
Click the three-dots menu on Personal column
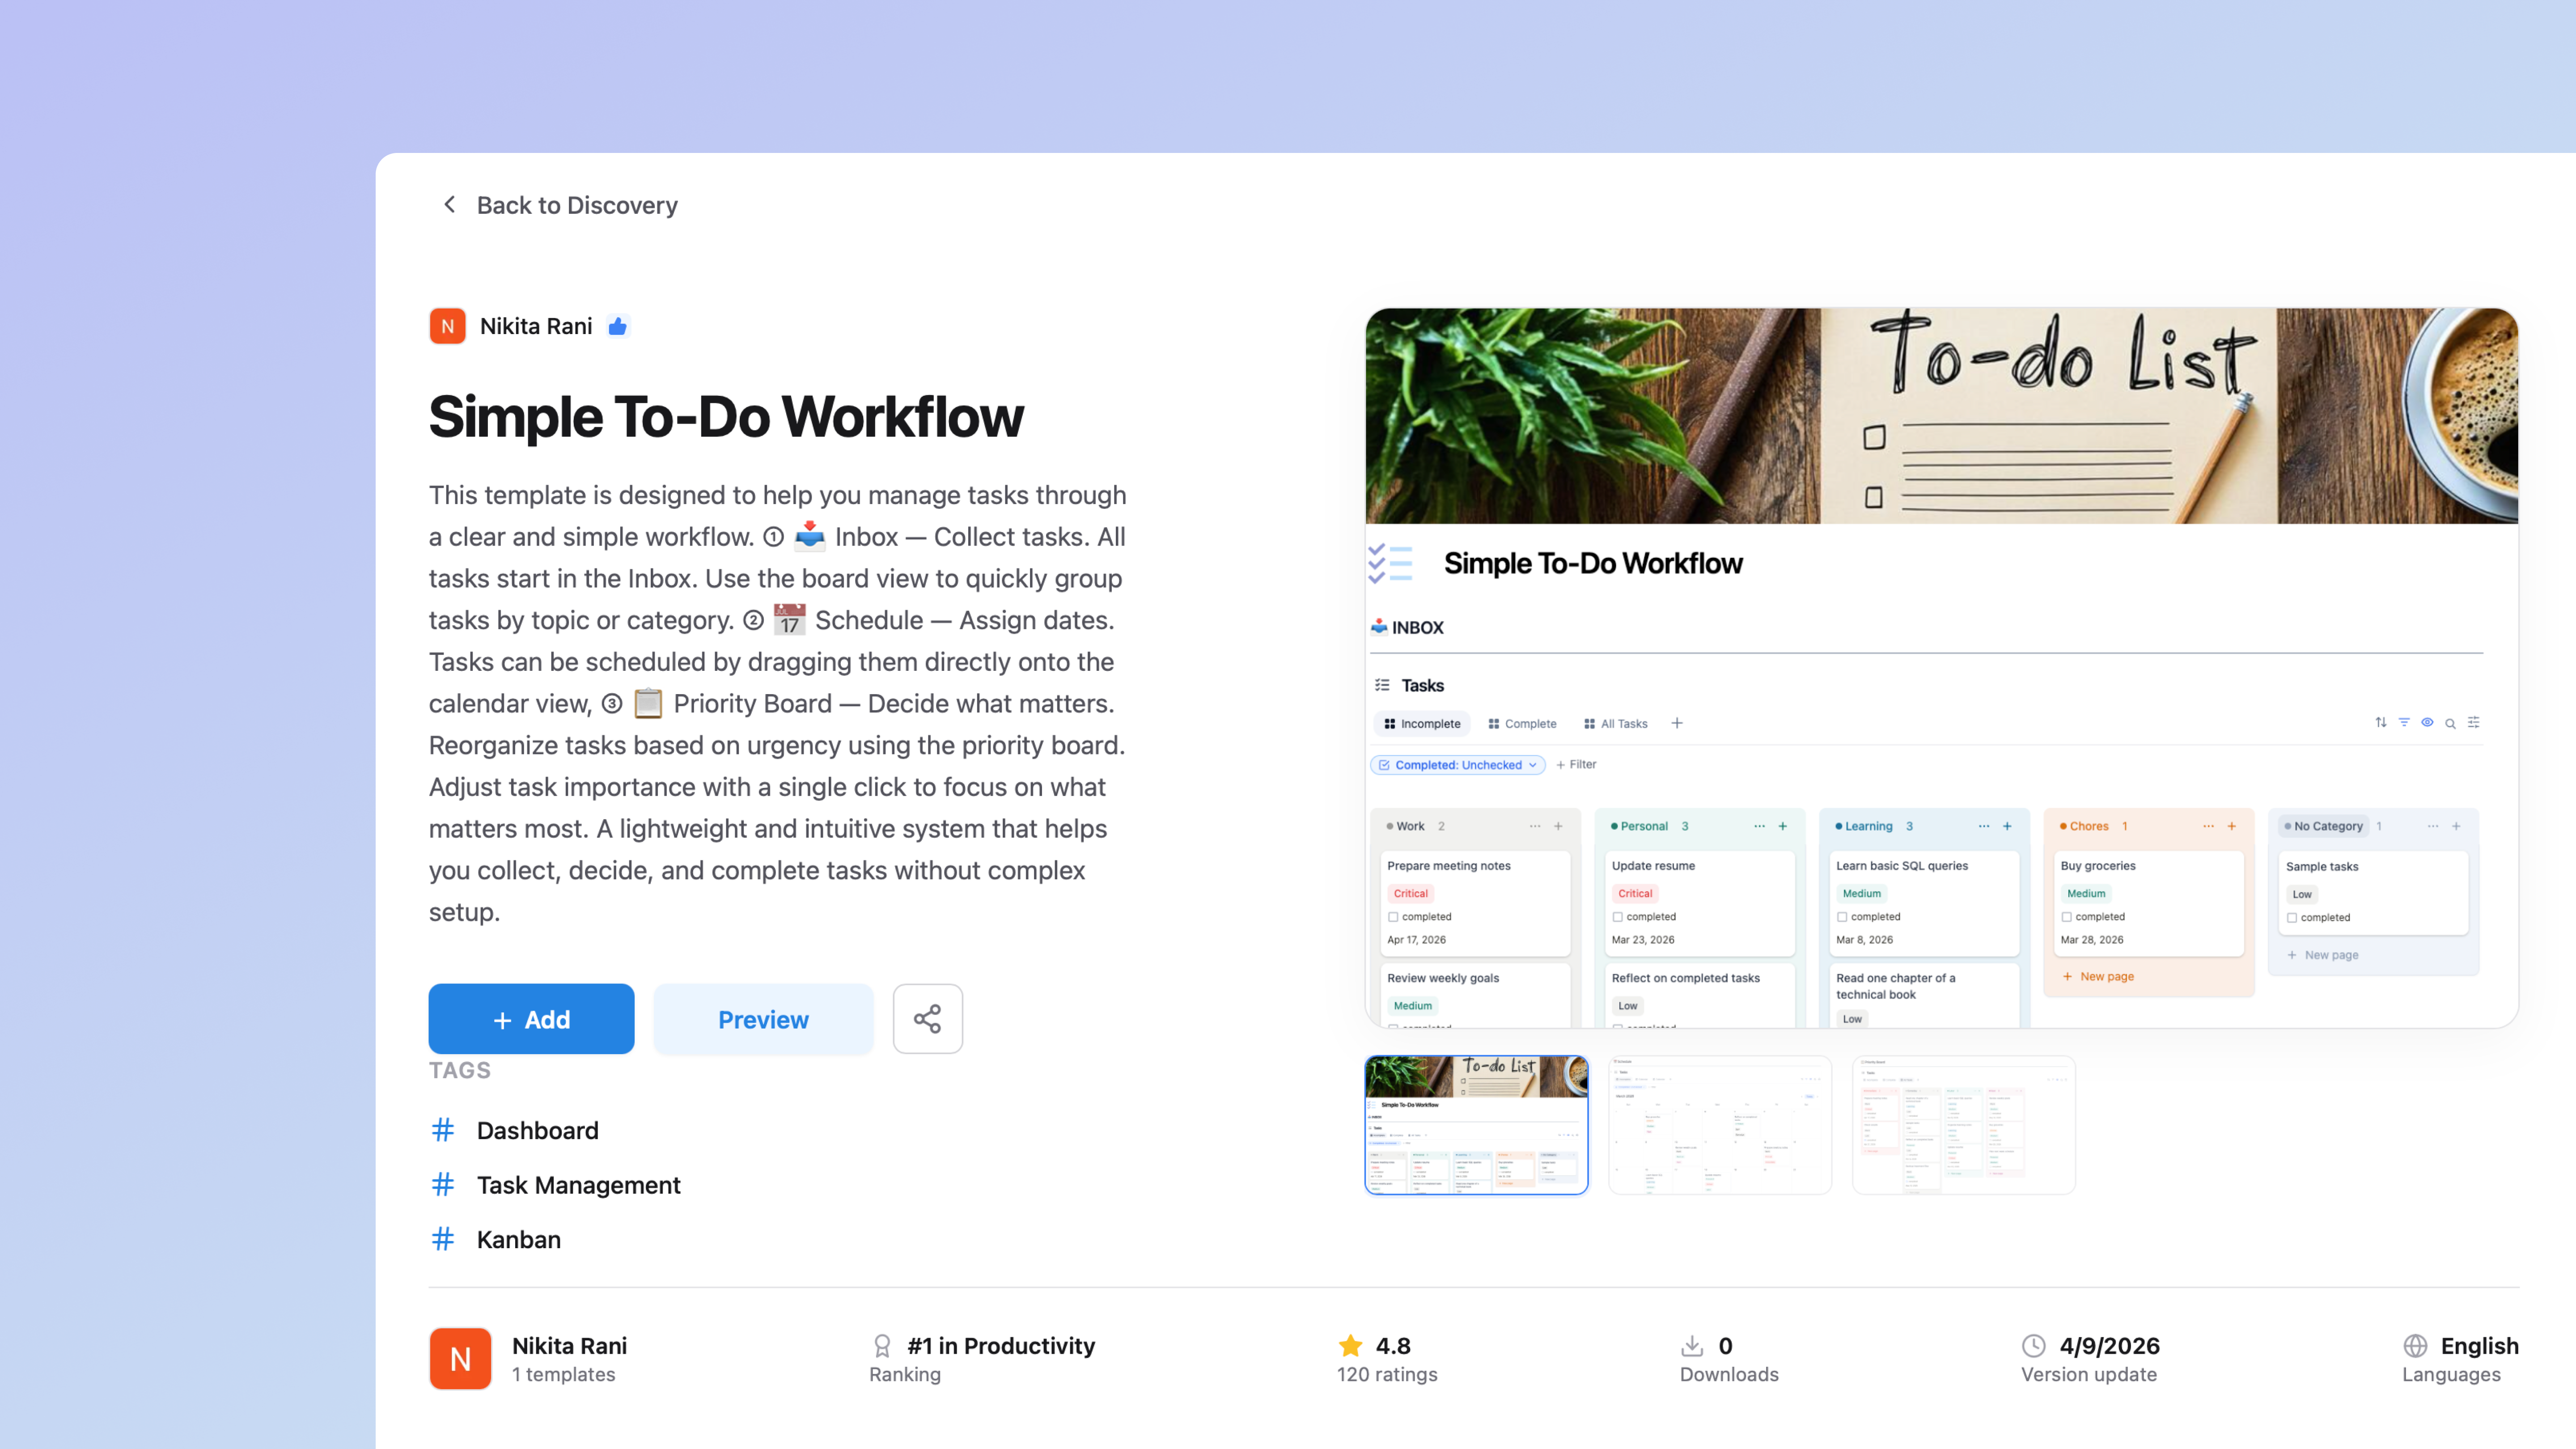click(1759, 826)
